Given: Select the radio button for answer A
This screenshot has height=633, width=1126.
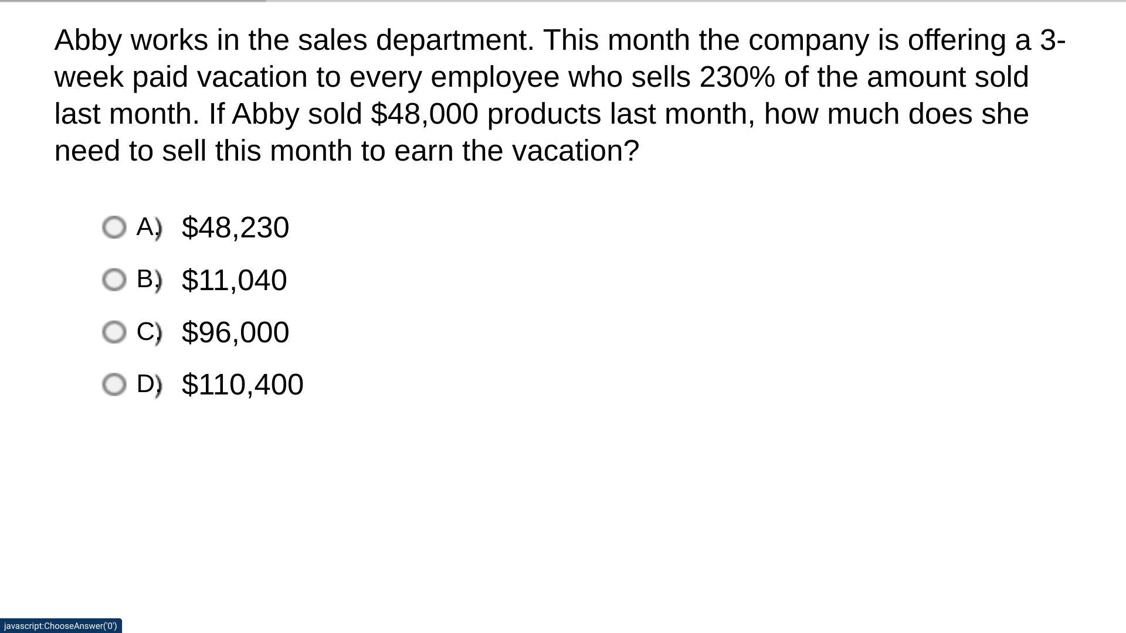Looking at the screenshot, I should click(114, 227).
